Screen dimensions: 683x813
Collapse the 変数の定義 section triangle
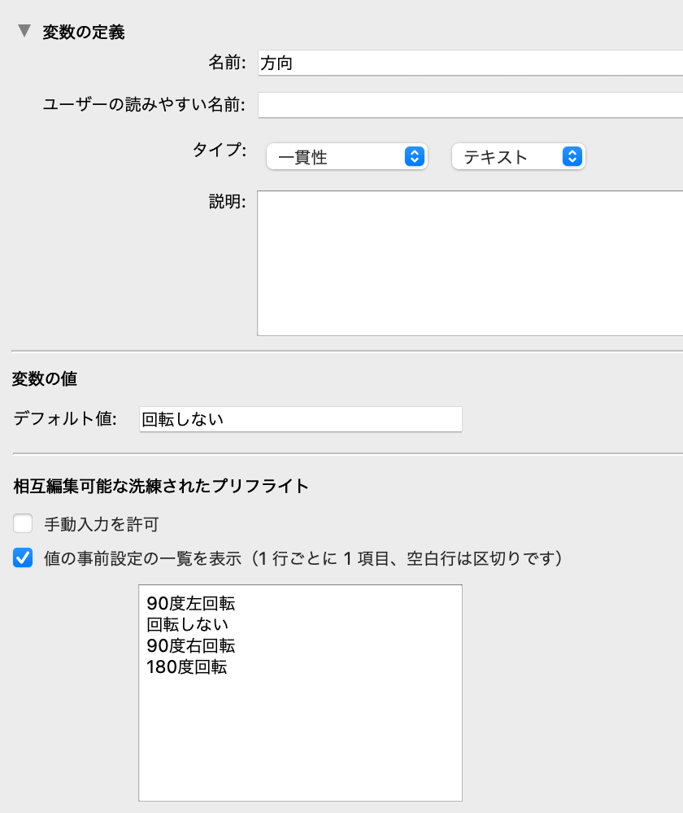24,31
